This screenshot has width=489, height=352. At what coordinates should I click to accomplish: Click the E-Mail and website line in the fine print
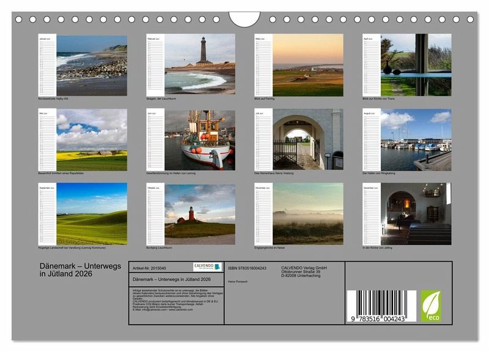pos(163,310)
